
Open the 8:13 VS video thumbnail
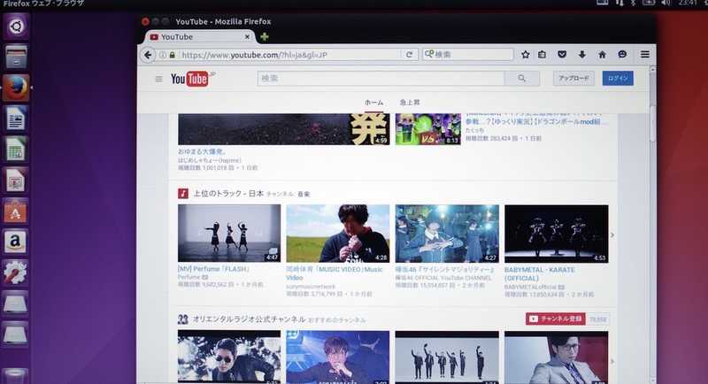tap(428, 129)
